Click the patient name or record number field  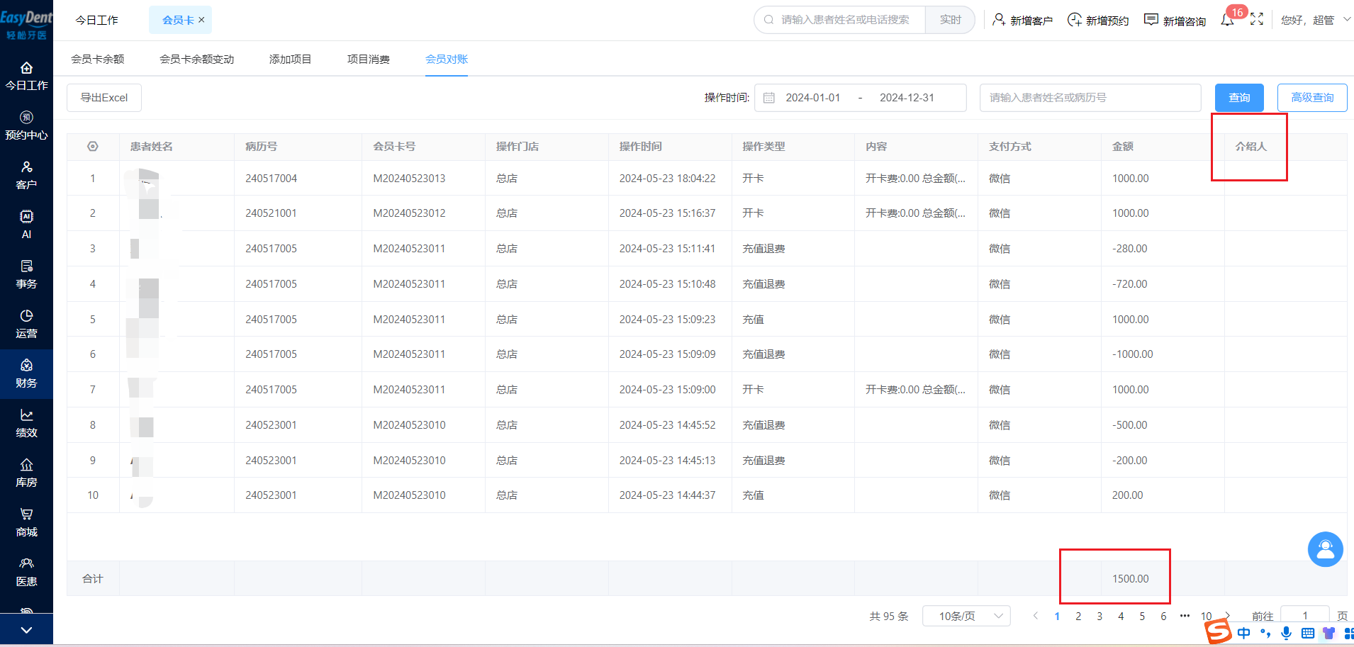pos(1090,98)
